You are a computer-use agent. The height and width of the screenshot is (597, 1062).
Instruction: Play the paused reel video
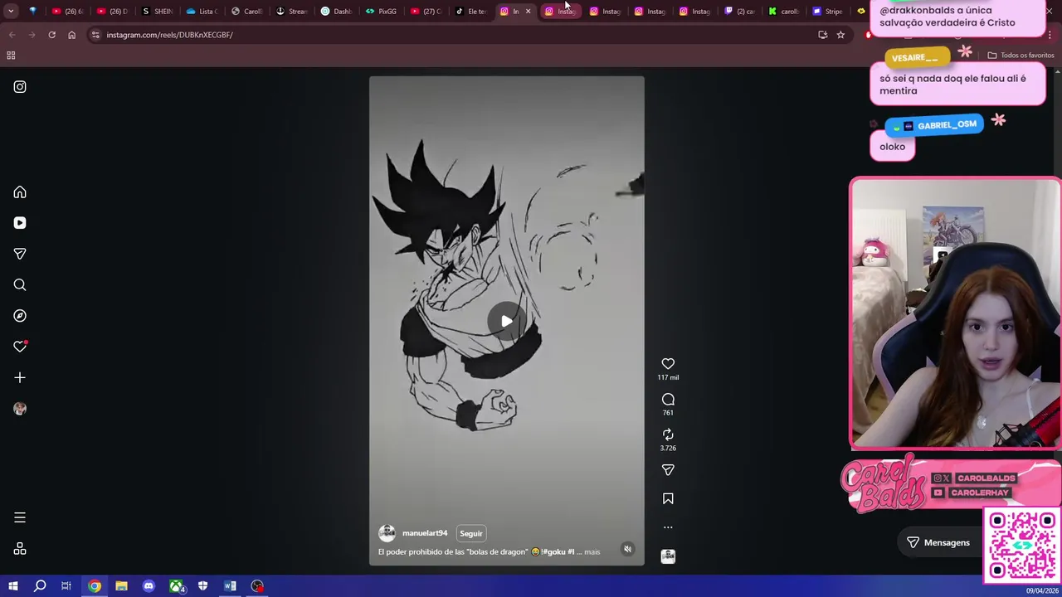click(506, 322)
